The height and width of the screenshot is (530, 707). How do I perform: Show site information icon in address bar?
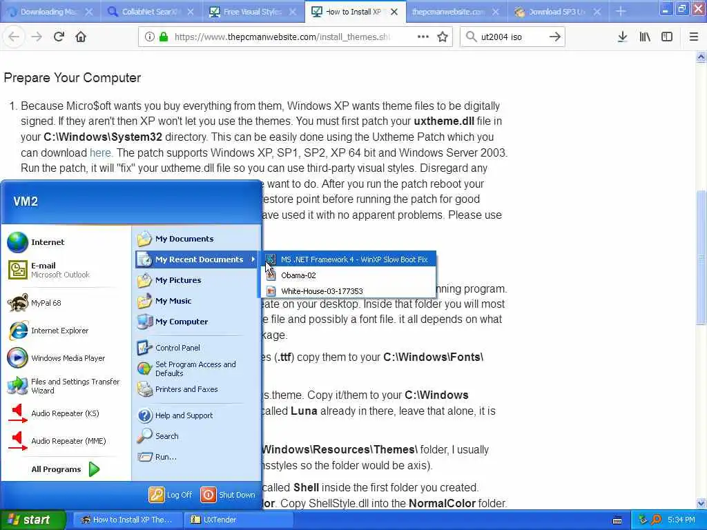click(149, 37)
